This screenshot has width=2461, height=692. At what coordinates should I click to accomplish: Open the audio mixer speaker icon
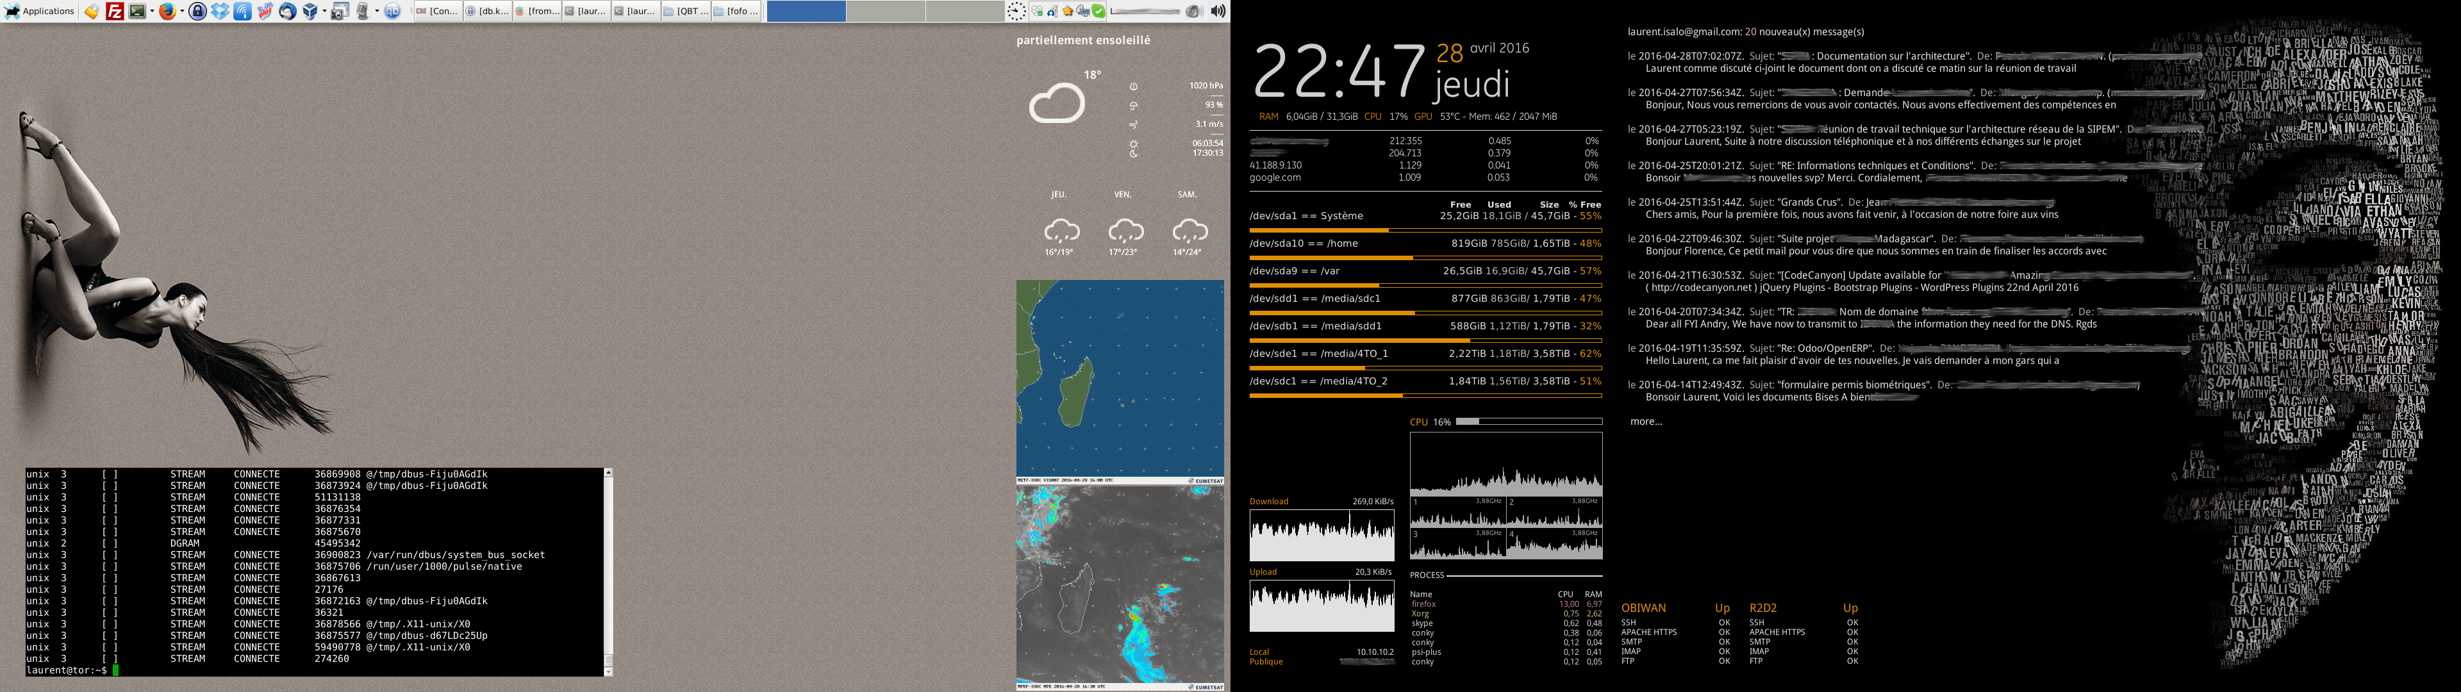tap(1194, 12)
